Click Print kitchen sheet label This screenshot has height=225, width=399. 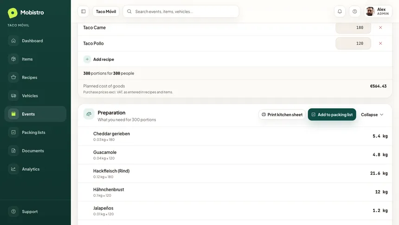click(x=285, y=114)
